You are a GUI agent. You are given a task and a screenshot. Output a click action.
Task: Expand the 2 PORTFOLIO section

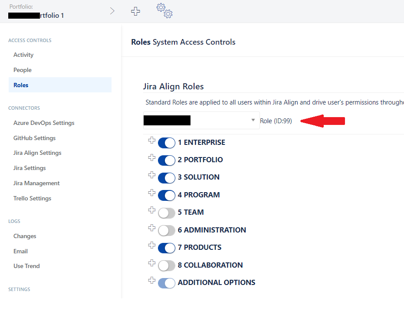point(152,157)
